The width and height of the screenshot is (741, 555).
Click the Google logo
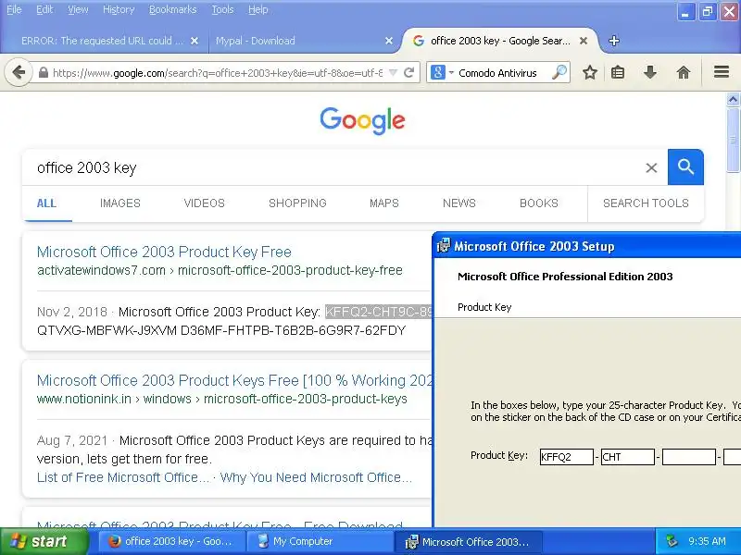pyautogui.click(x=362, y=121)
